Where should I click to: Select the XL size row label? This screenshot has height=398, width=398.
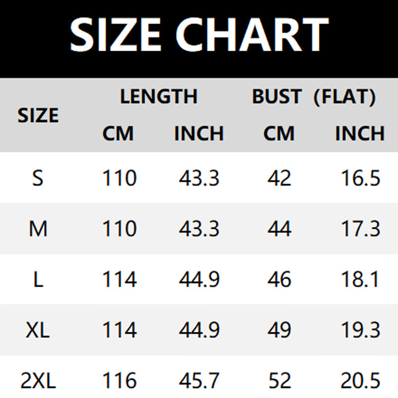(38, 330)
